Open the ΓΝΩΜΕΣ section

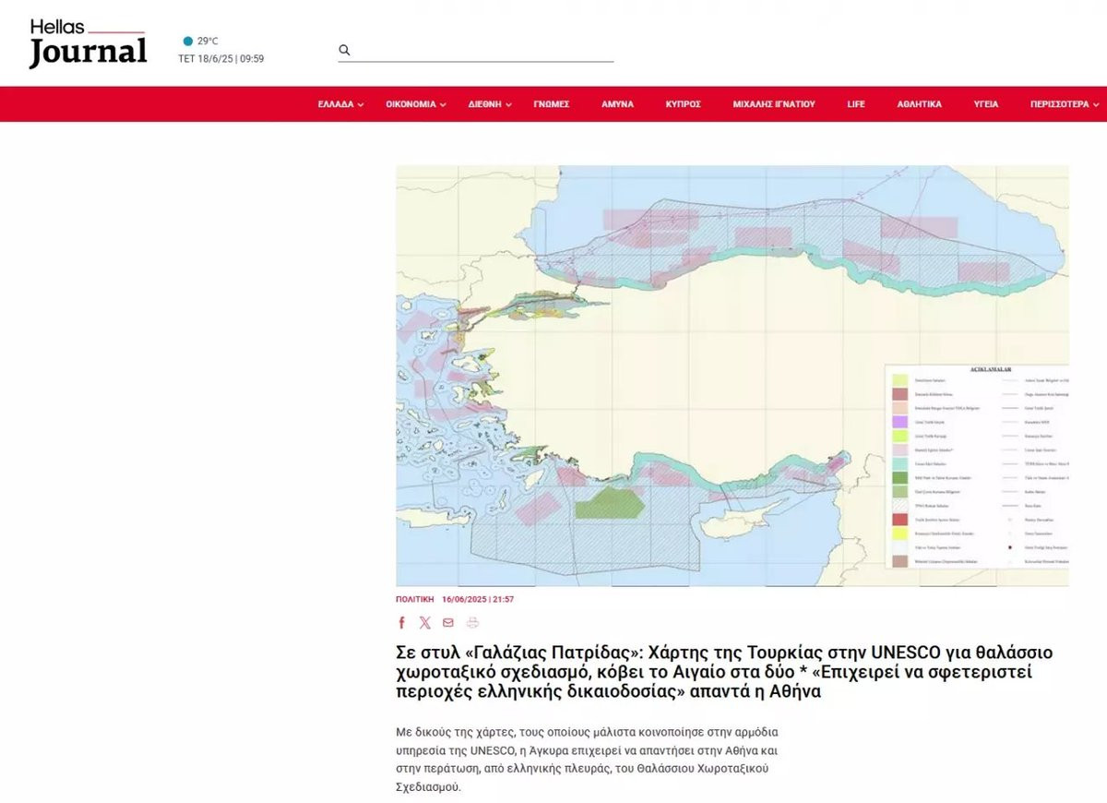click(x=552, y=104)
